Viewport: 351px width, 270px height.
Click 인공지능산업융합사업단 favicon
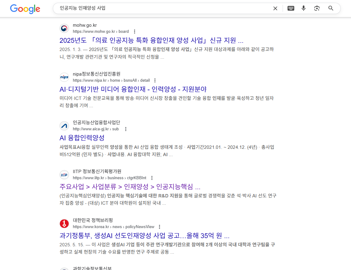coord(64,126)
